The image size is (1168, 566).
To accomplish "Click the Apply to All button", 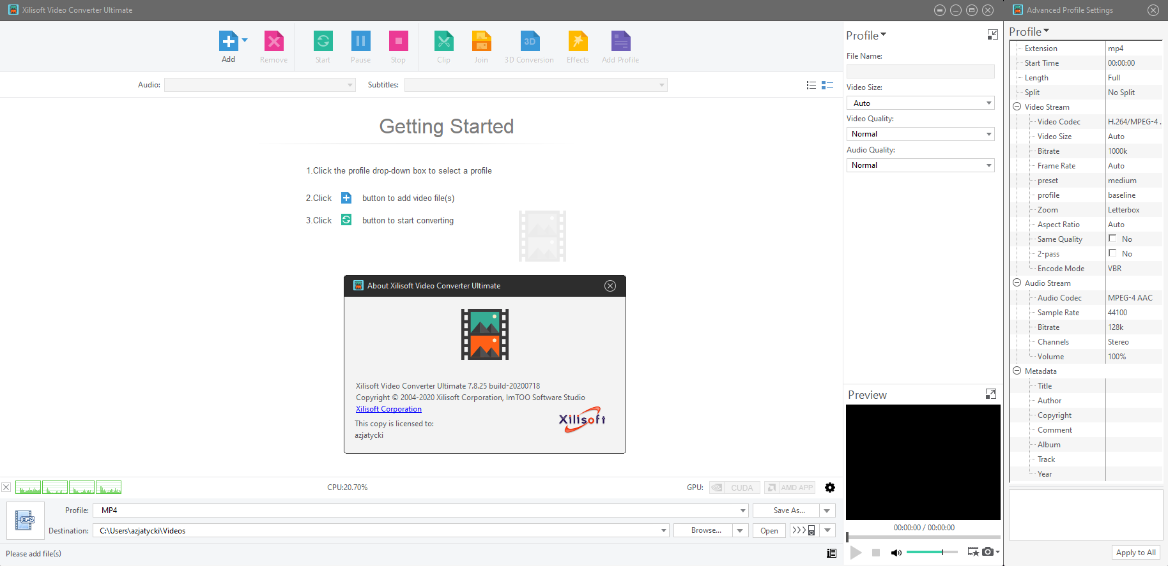I will tap(1136, 553).
